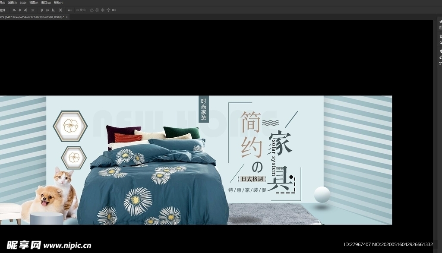Click the Align right edges icon
The height and width of the screenshot is (253, 442).
(25, 9)
